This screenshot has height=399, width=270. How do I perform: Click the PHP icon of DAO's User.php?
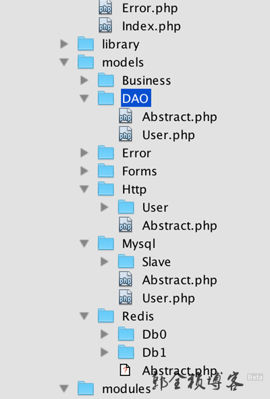pyautogui.click(x=126, y=134)
